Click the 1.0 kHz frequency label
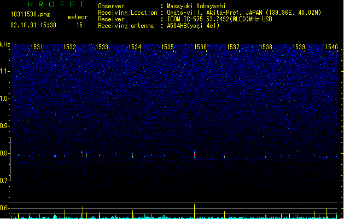The width and height of the screenshot is (344, 219). coord(5,99)
